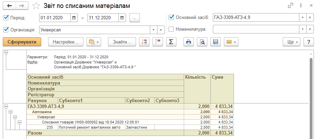Print the report with printer icon
317x139 pixels.
click(189, 42)
